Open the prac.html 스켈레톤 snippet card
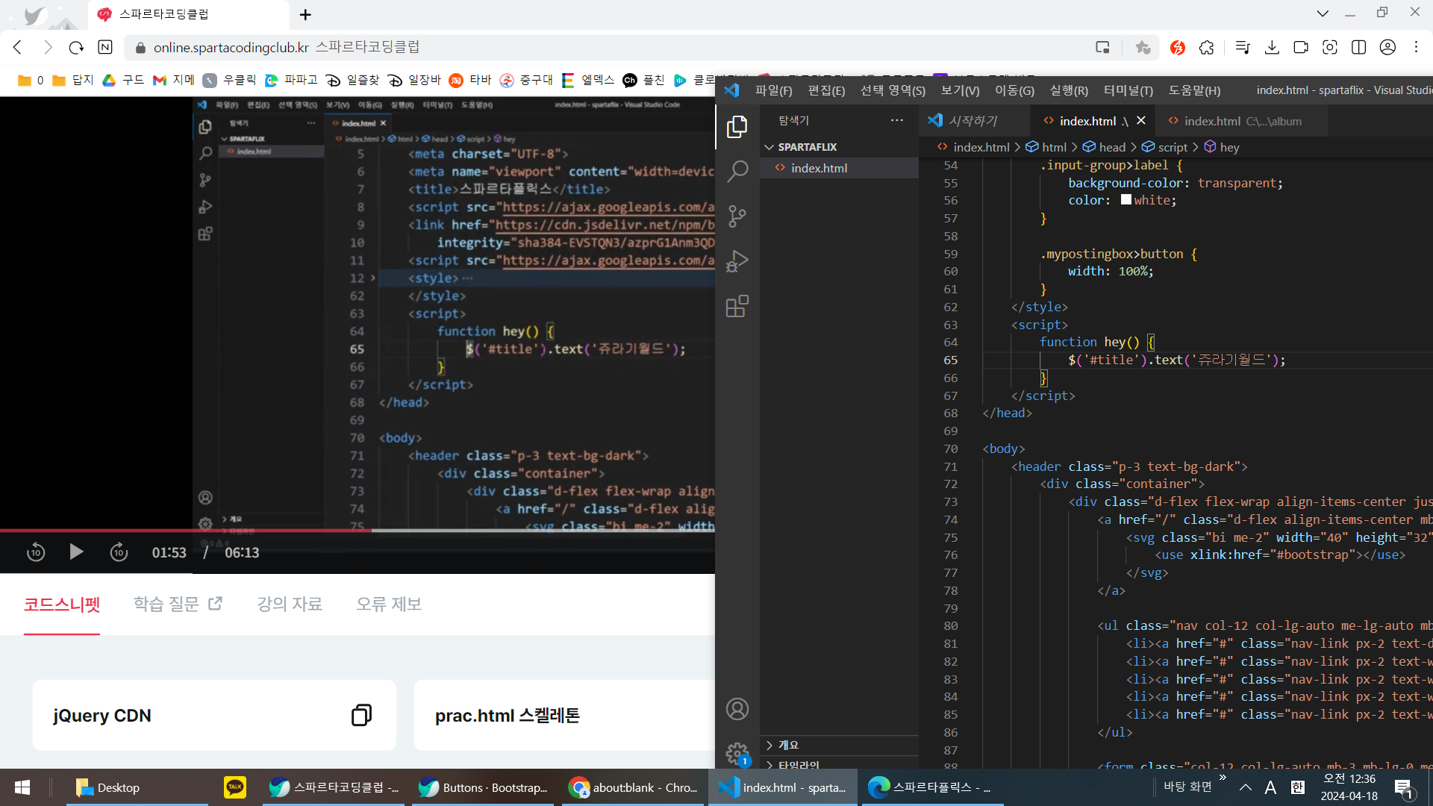The width and height of the screenshot is (1433, 806). (x=564, y=715)
